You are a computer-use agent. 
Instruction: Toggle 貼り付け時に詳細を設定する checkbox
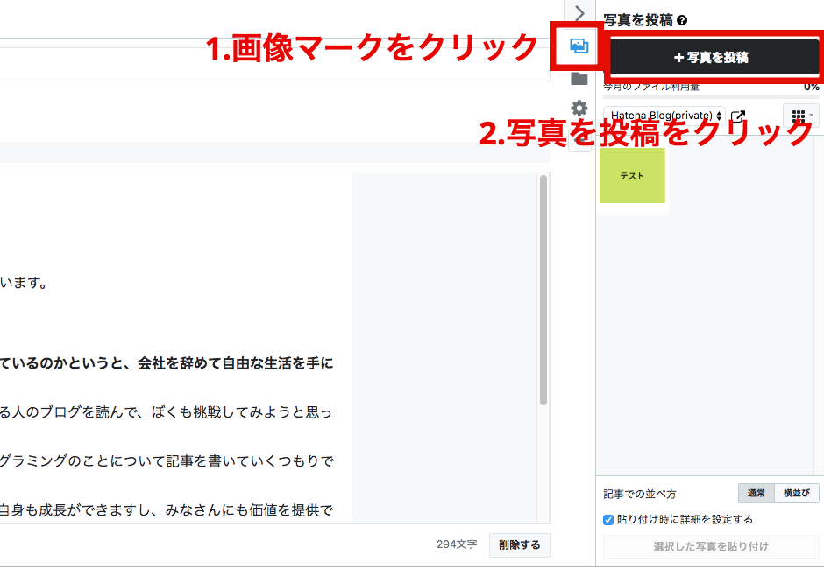[608, 520]
